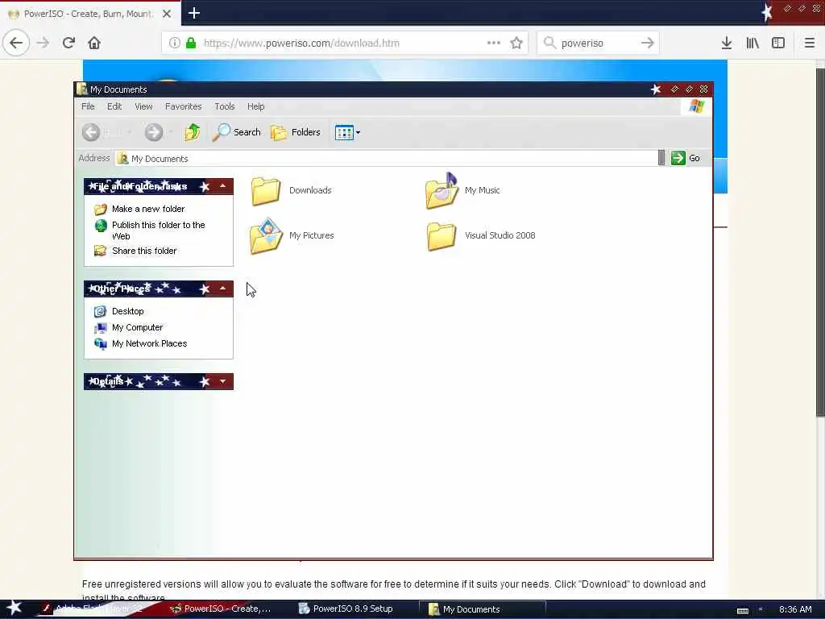The image size is (825, 619).
Task: Click the Make a new folder icon
Action: pos(101,210)
